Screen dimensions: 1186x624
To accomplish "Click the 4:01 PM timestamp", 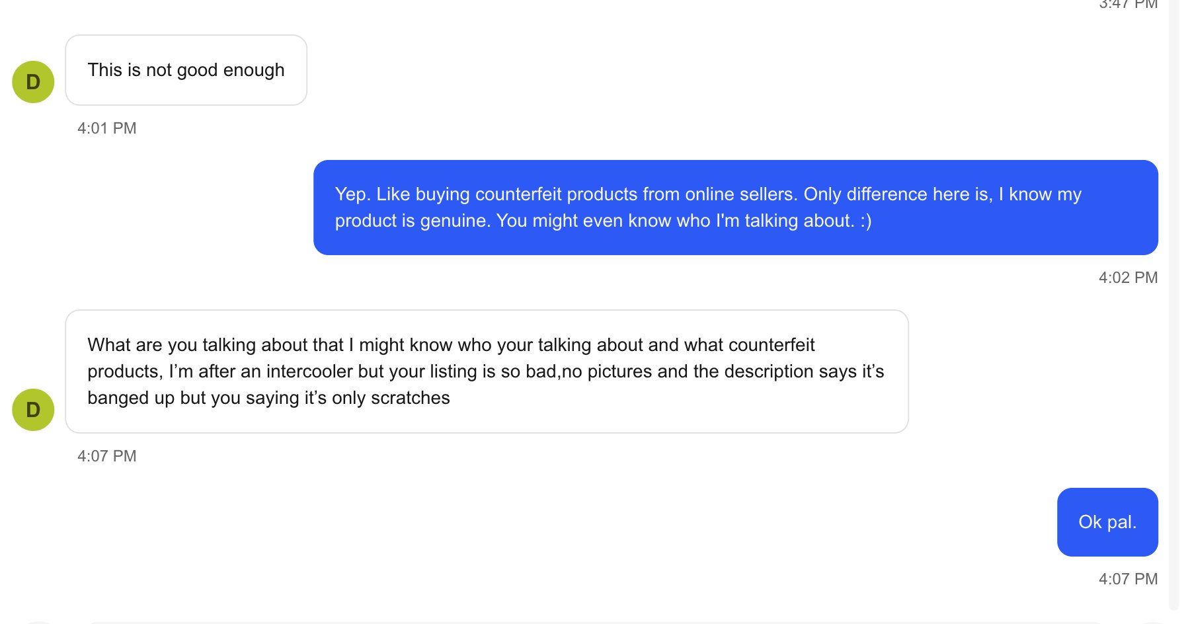I will [x=107, y=128].
